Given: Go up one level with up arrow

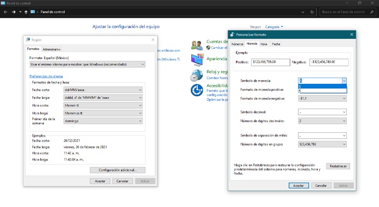Looking at the screenshot, I should coord(26,12).
